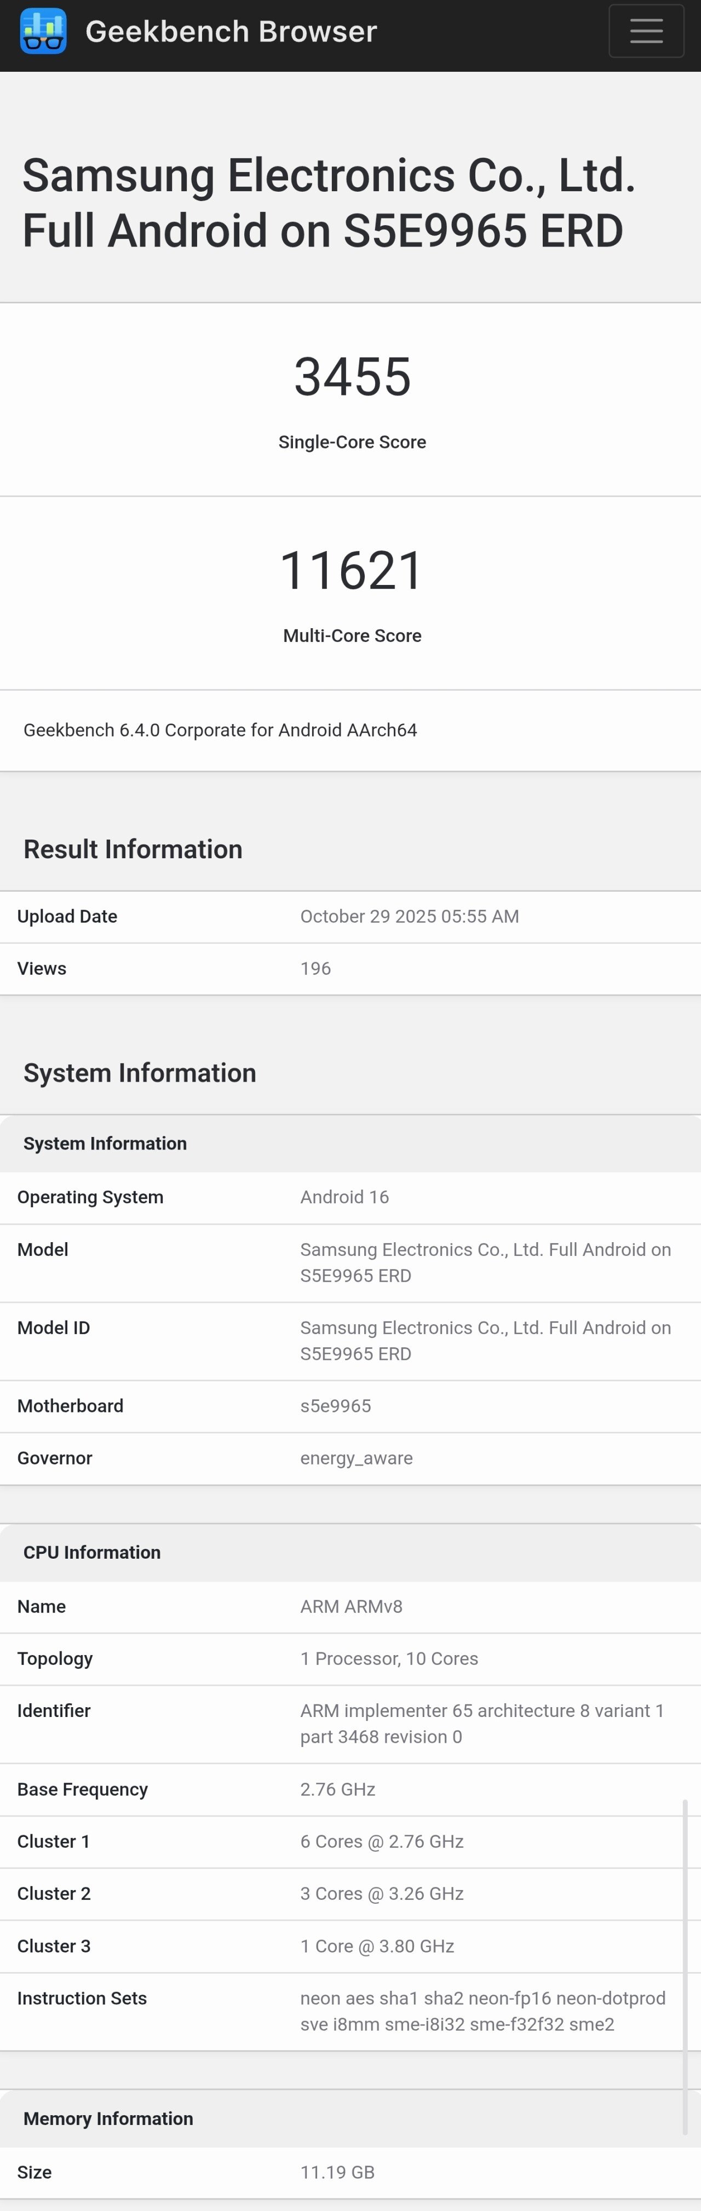701x2211 pixels.
Task: Click the CPU Information table header
Action: 92,1553
